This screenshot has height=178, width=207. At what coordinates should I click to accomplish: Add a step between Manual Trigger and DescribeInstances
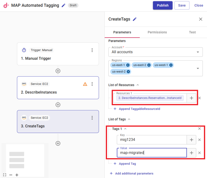click(x=58, y=71)
